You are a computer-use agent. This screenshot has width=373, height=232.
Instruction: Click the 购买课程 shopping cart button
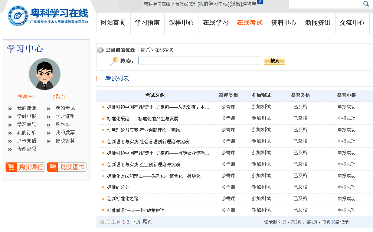pyautogui.click(x=25, y=167)
